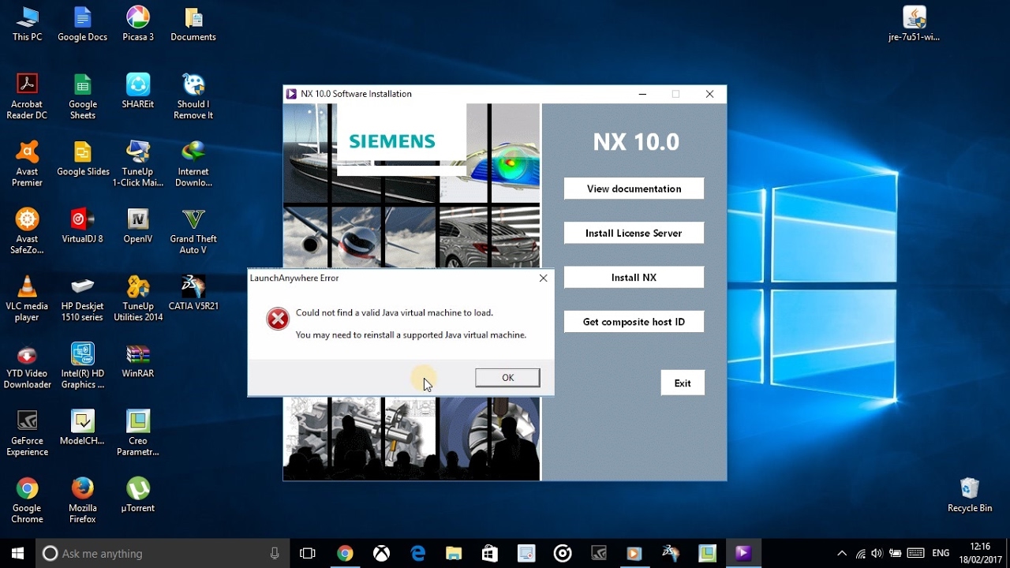Launch Internet Download Manager icon
Image resolution: width=1010 pixels, height=568 pixels.
pyautogui.click(x=193, y=164)
